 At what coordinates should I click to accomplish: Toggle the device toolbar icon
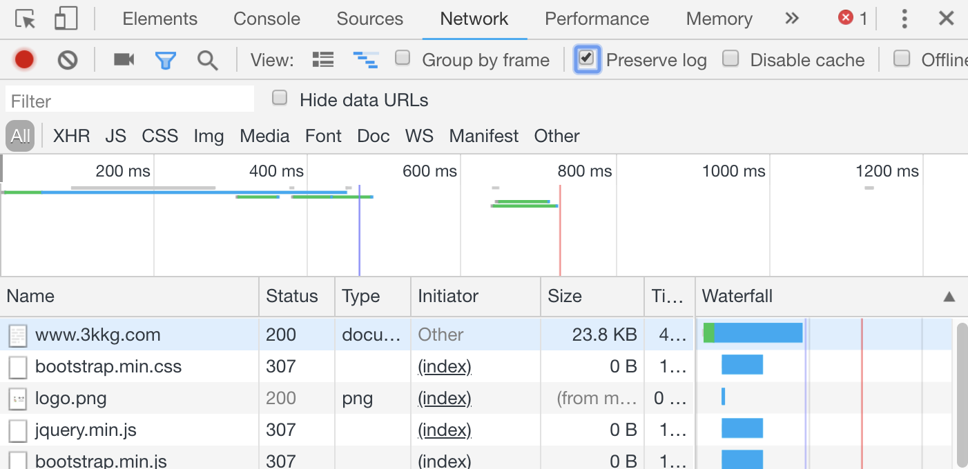66,19
